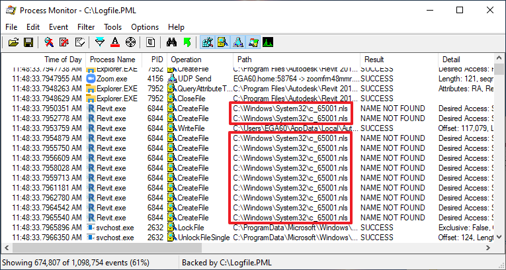506x270 pixels.
Task: Click the PID column header
Action: tap(155, 60)
